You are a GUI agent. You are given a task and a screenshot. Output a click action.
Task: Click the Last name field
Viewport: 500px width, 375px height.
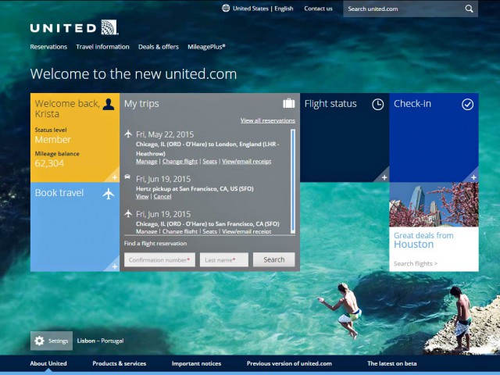(224, 260)
